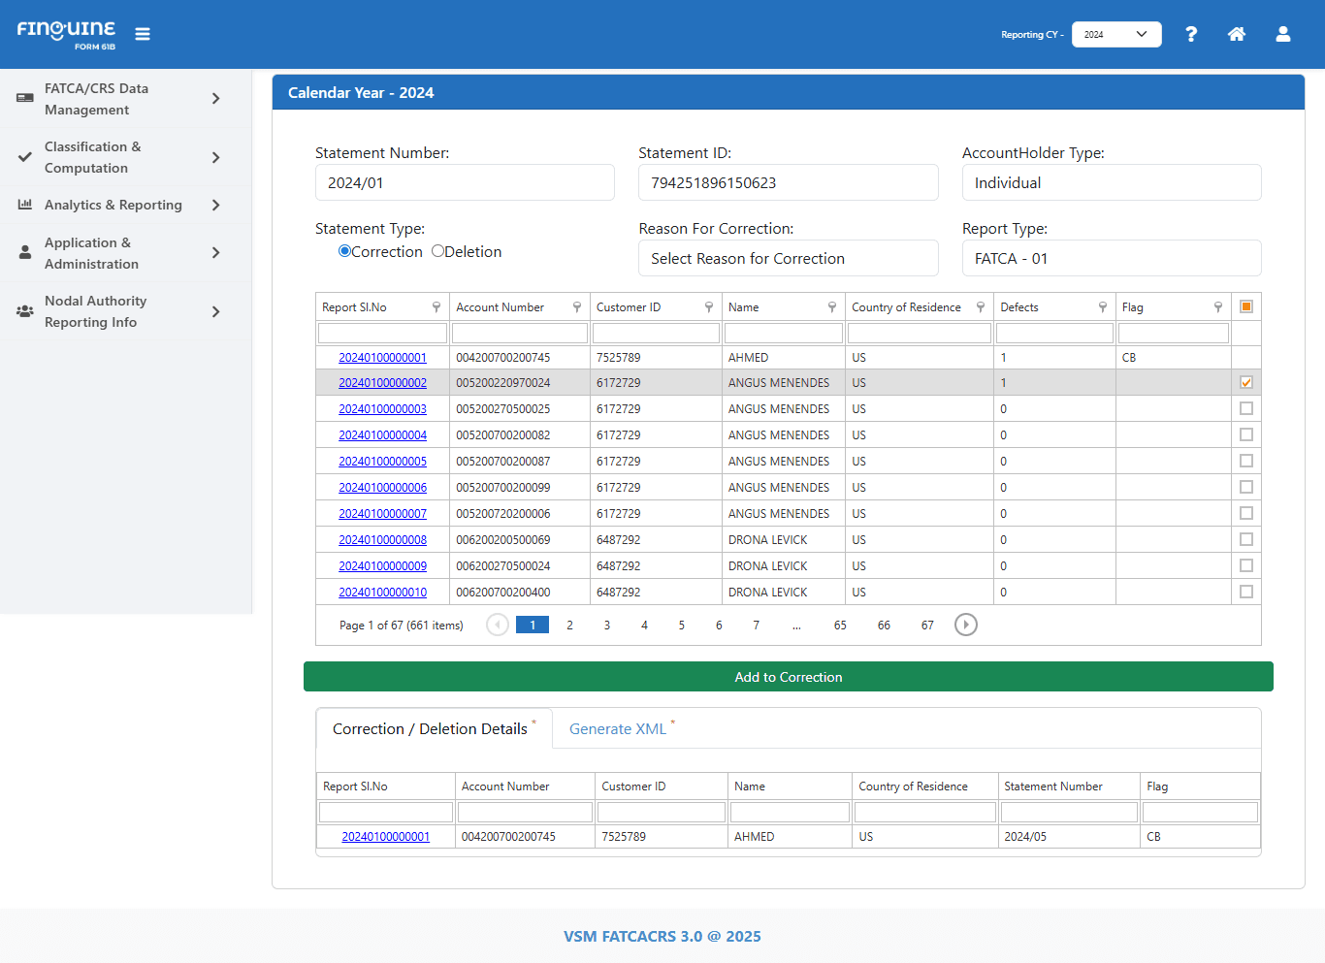Click the Customer ID filter input field
1325x963 pixels.
(x=656, y=333)
